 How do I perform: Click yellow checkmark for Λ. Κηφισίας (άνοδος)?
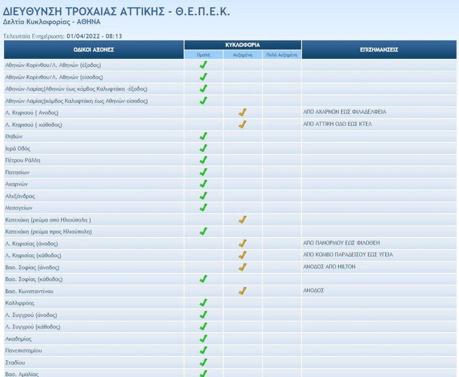[x=242, y=243]
